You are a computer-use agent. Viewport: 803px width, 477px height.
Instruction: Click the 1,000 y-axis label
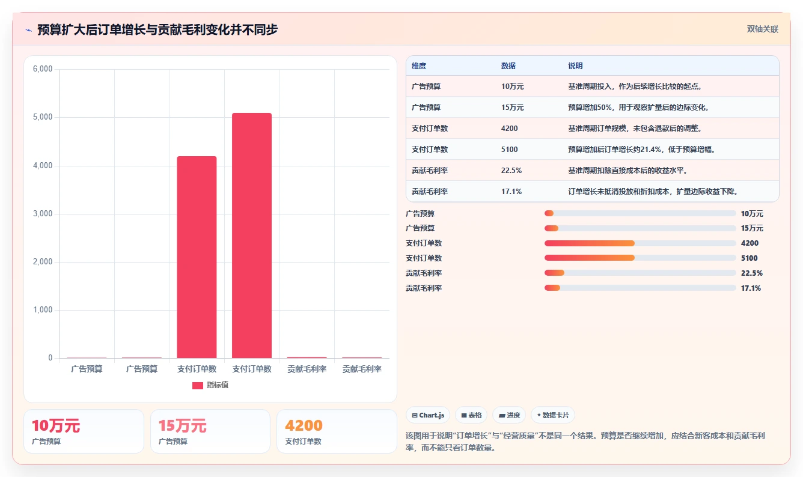[x=43, y=310]
